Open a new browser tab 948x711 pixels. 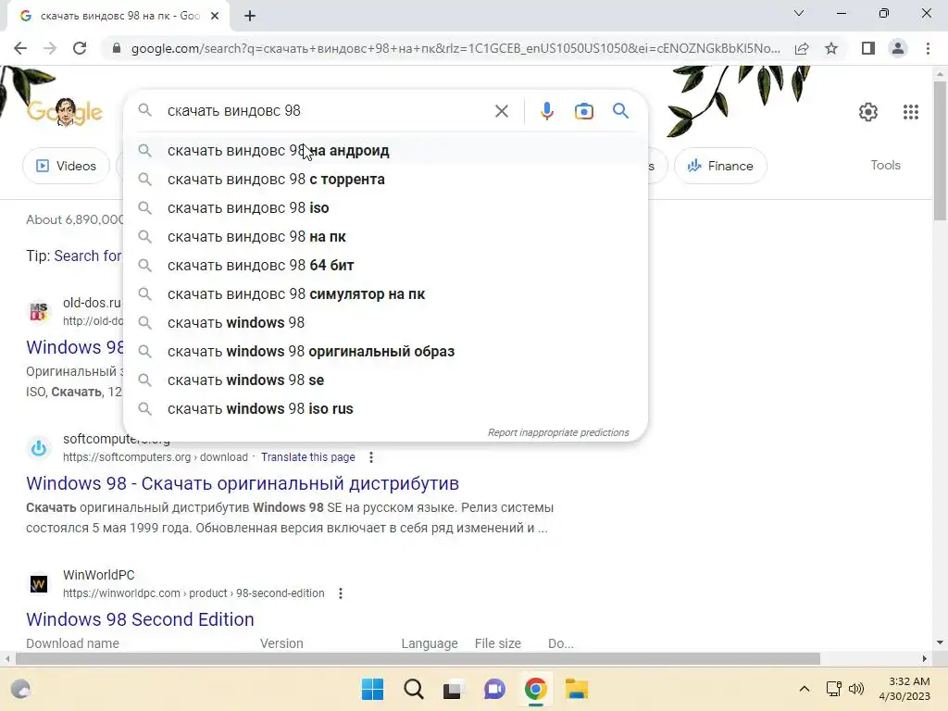coord(250,16)
